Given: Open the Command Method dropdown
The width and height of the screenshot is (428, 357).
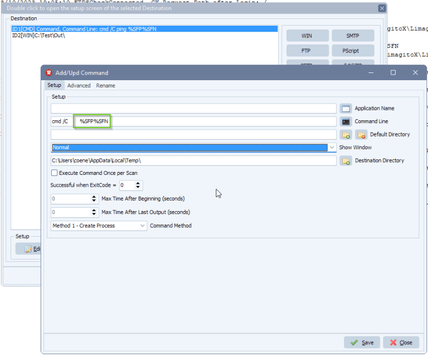Looking at the screenshot, I should click(x=99, y=226).
